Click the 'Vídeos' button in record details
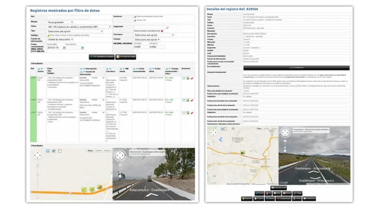Image resolution: width=379 pixels, height=213 pixels. [297, 198]
